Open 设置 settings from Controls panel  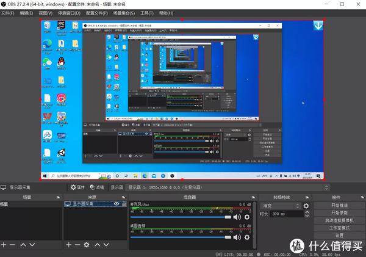339,235
